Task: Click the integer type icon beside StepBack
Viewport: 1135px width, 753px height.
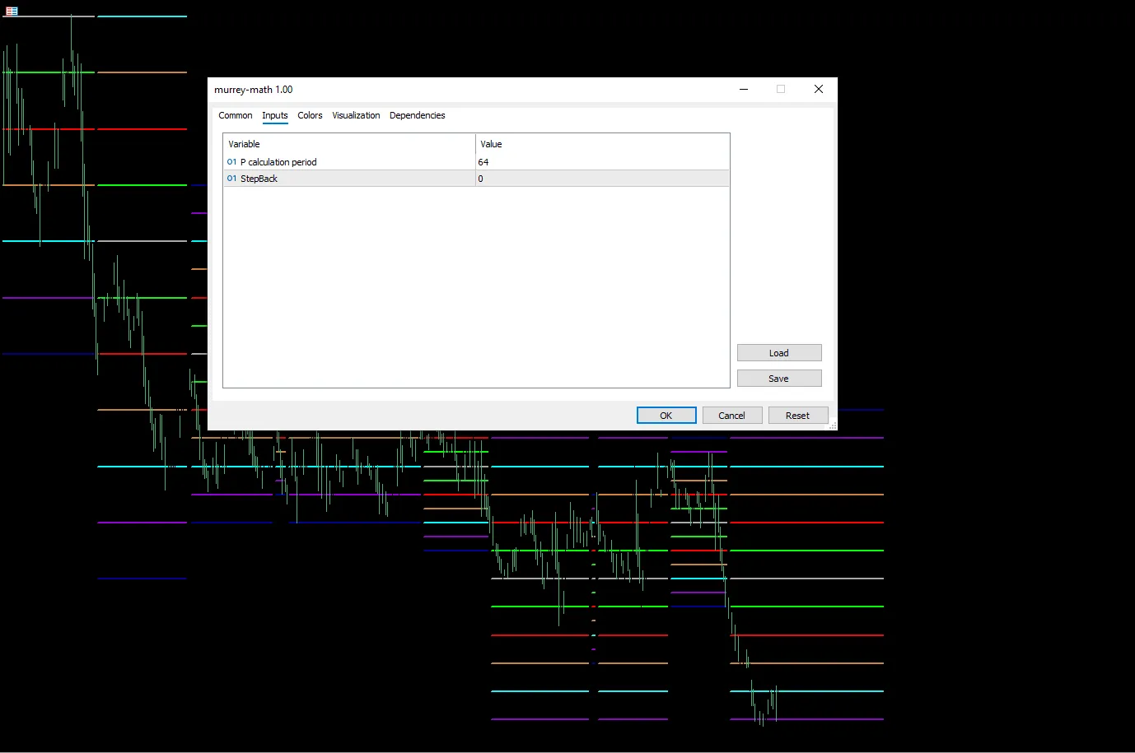Action: 231,179
